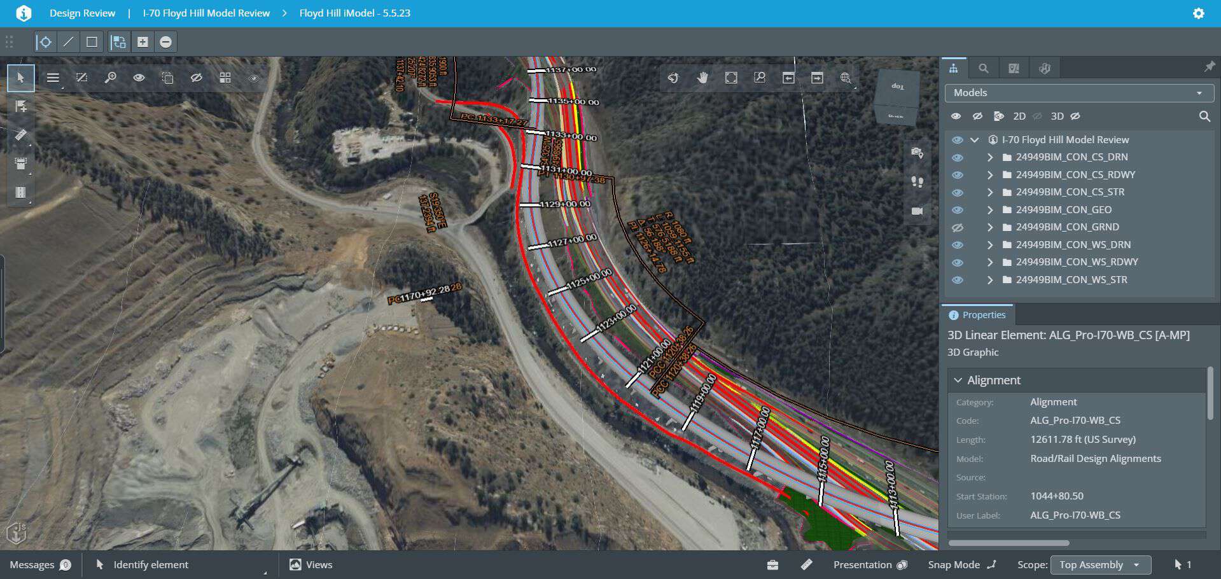1221x579 pixels.
Task: Click the I-70 Floyd Hill Model Review breadcrumb
Action: (206, 13)
